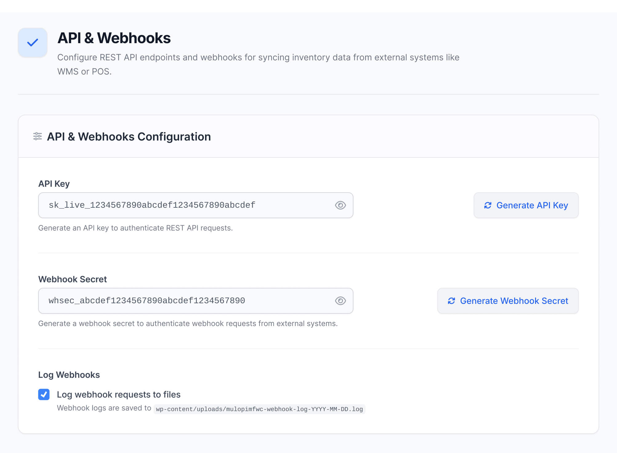Click the Generate Webhook Secret button
This screenshot has height=453, width=617.
pos(508,301)
